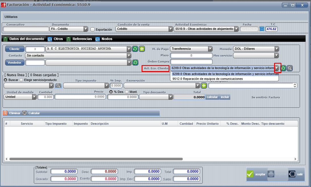Screen dimensions: 311x187
Task: Expand the M. de Pago Transferencia dropdown
Action: coord(210,49)
